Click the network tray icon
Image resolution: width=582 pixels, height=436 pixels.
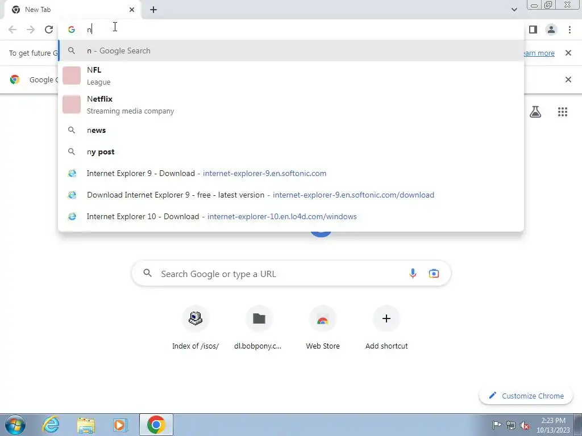[x=511, y=425]
